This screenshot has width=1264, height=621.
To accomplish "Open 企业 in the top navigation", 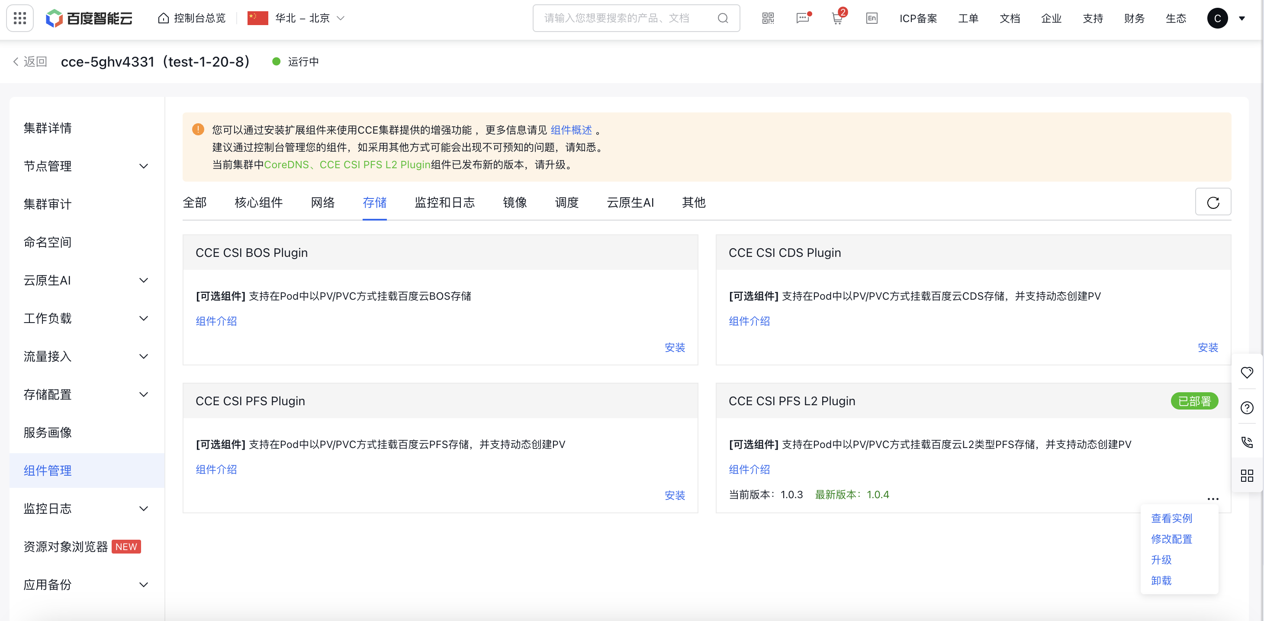I will (1051, 18).
